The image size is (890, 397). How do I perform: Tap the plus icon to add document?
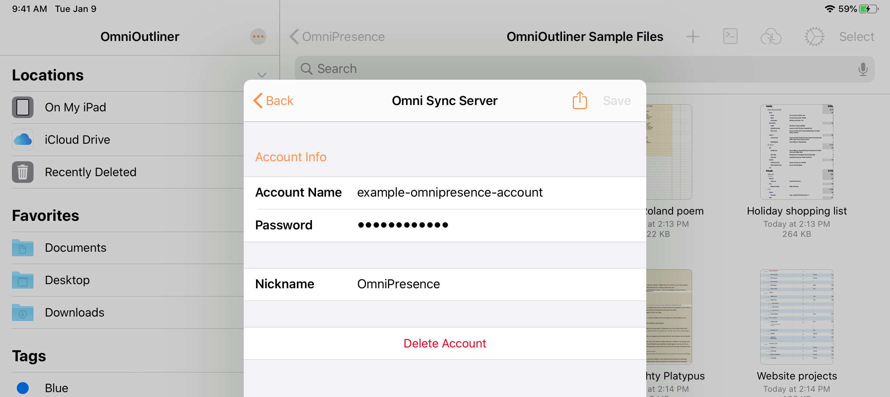[x=693, y=36]
